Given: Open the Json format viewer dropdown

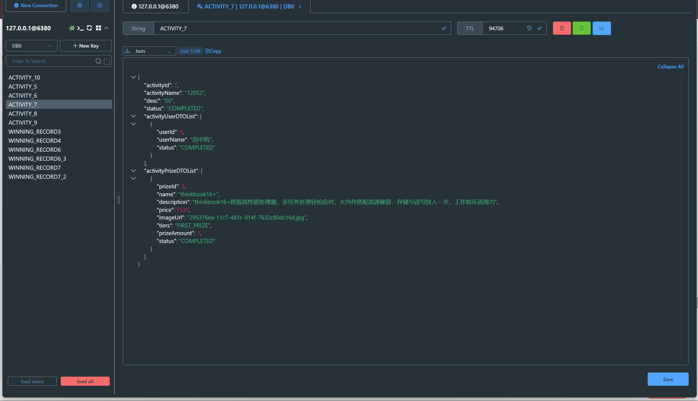Looking at the screenshot, I should 149,51.
